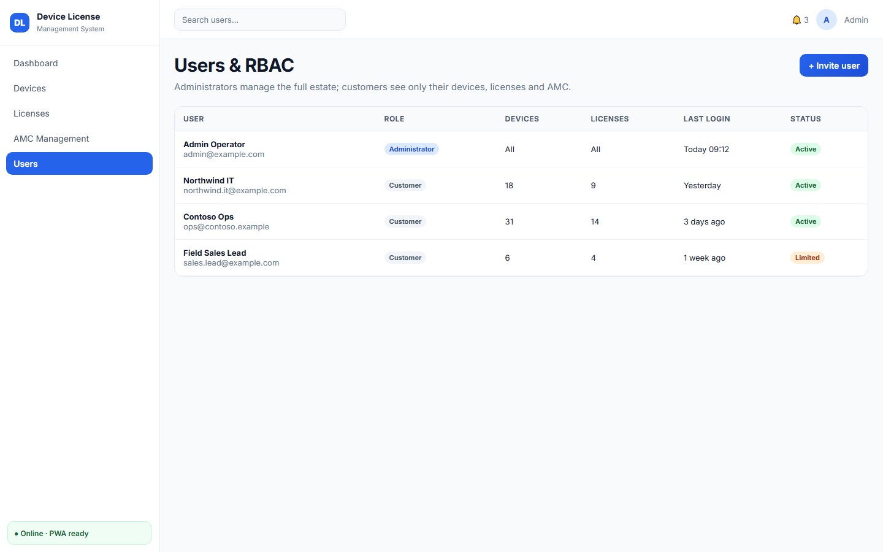Click Northwind IT's Customer role badge
Viewport: 883px width, 552px height.
pyautogui.click(x=405, y=185)
